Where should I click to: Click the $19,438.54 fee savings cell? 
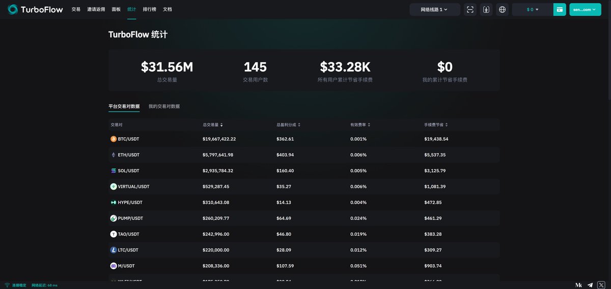click(436, 139)
